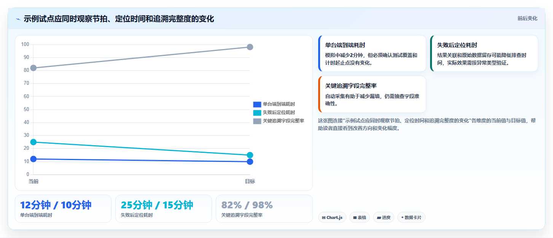Click the 目标 x-axis label
The width and height of the screenshot is (553, 238).
[250, 181]
